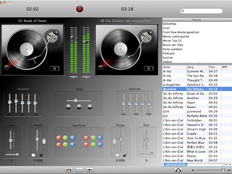Screen dimensions: 232x174
Task: Click the right arrow mixer button
Action: pos(90,107)
